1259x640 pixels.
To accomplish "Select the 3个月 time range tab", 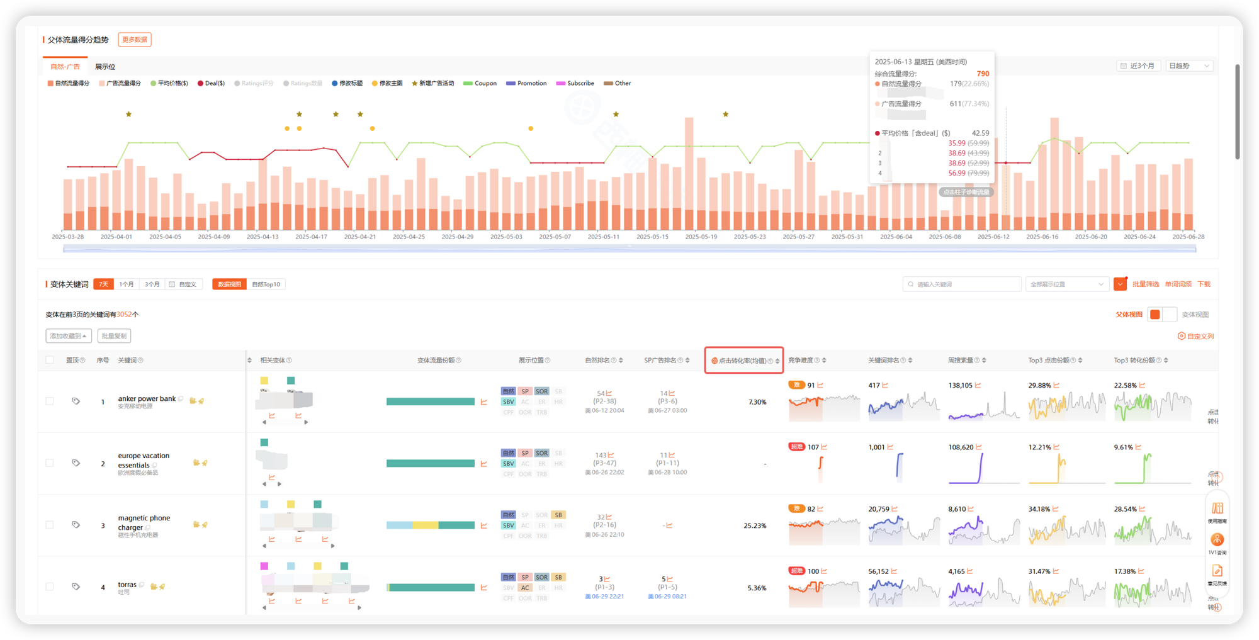I will [x=152, y=284].
